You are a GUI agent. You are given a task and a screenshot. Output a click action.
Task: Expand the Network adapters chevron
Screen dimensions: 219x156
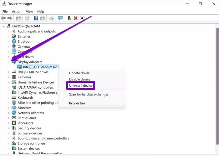click(8, 113)
